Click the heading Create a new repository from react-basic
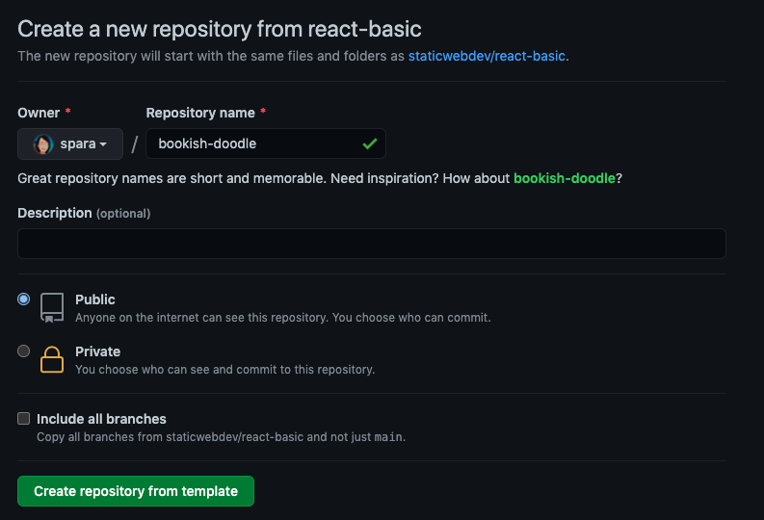764x520 pixels. [220, 29]
